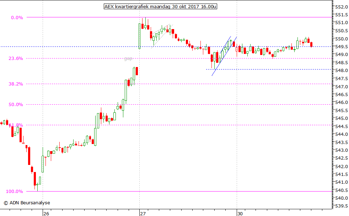Click the date marker 26 on time axis

[x=46, y=214]
